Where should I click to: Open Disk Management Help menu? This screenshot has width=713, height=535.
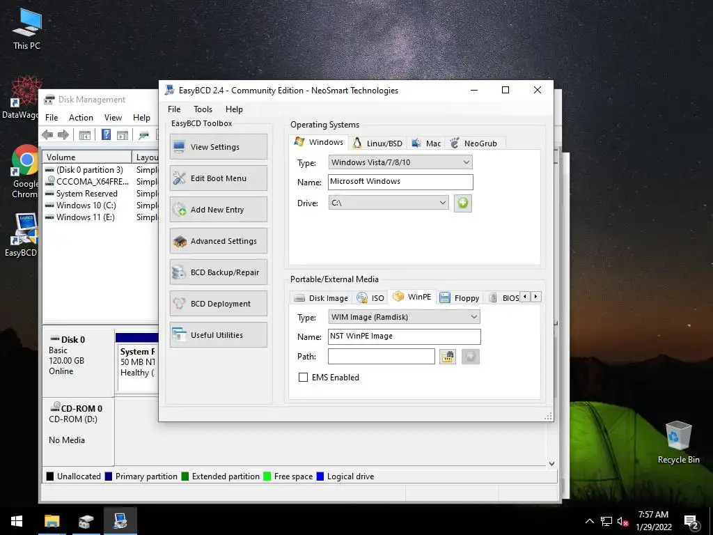[141, 117]
